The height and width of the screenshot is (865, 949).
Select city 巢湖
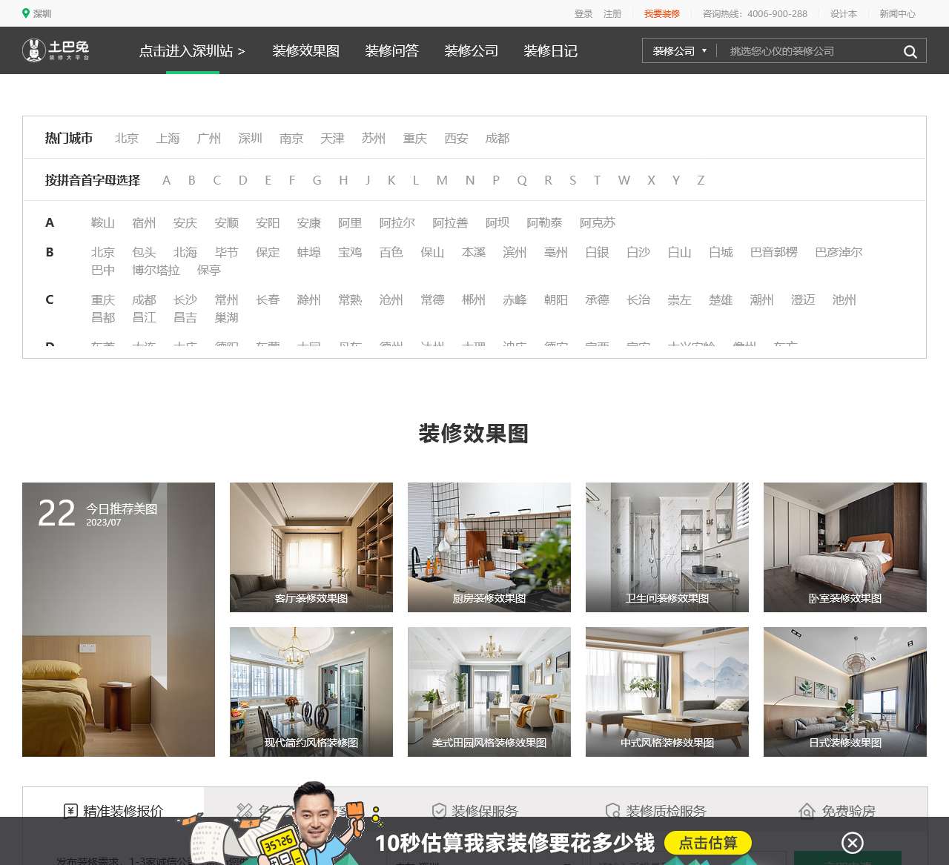(x=227, y=317)
